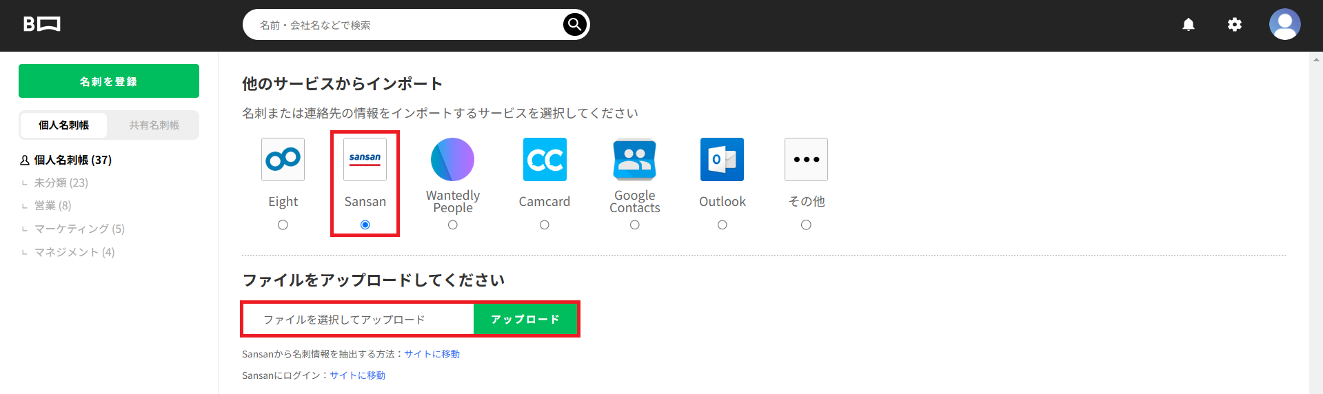Click the Google Contacts label text
The width and height of the screenshot is (1323, 394).
(635, 202)
